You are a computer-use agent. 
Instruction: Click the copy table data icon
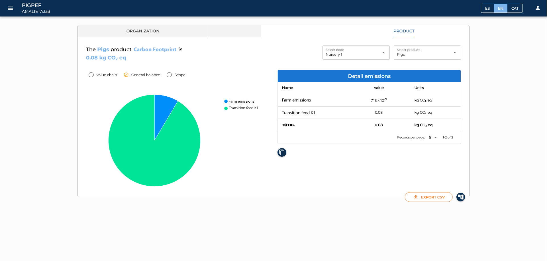[x=282, y=153]
